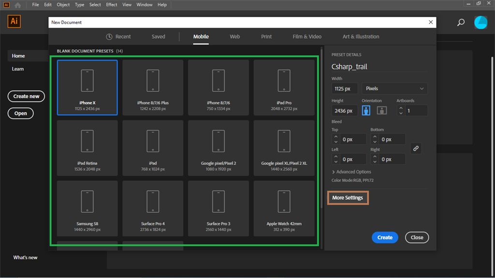The width and height of the screenshot is (495, 278).
Task: Choose the Google pixel XL/Pixel 2 XL preset
Action: [x=284, y=148]
